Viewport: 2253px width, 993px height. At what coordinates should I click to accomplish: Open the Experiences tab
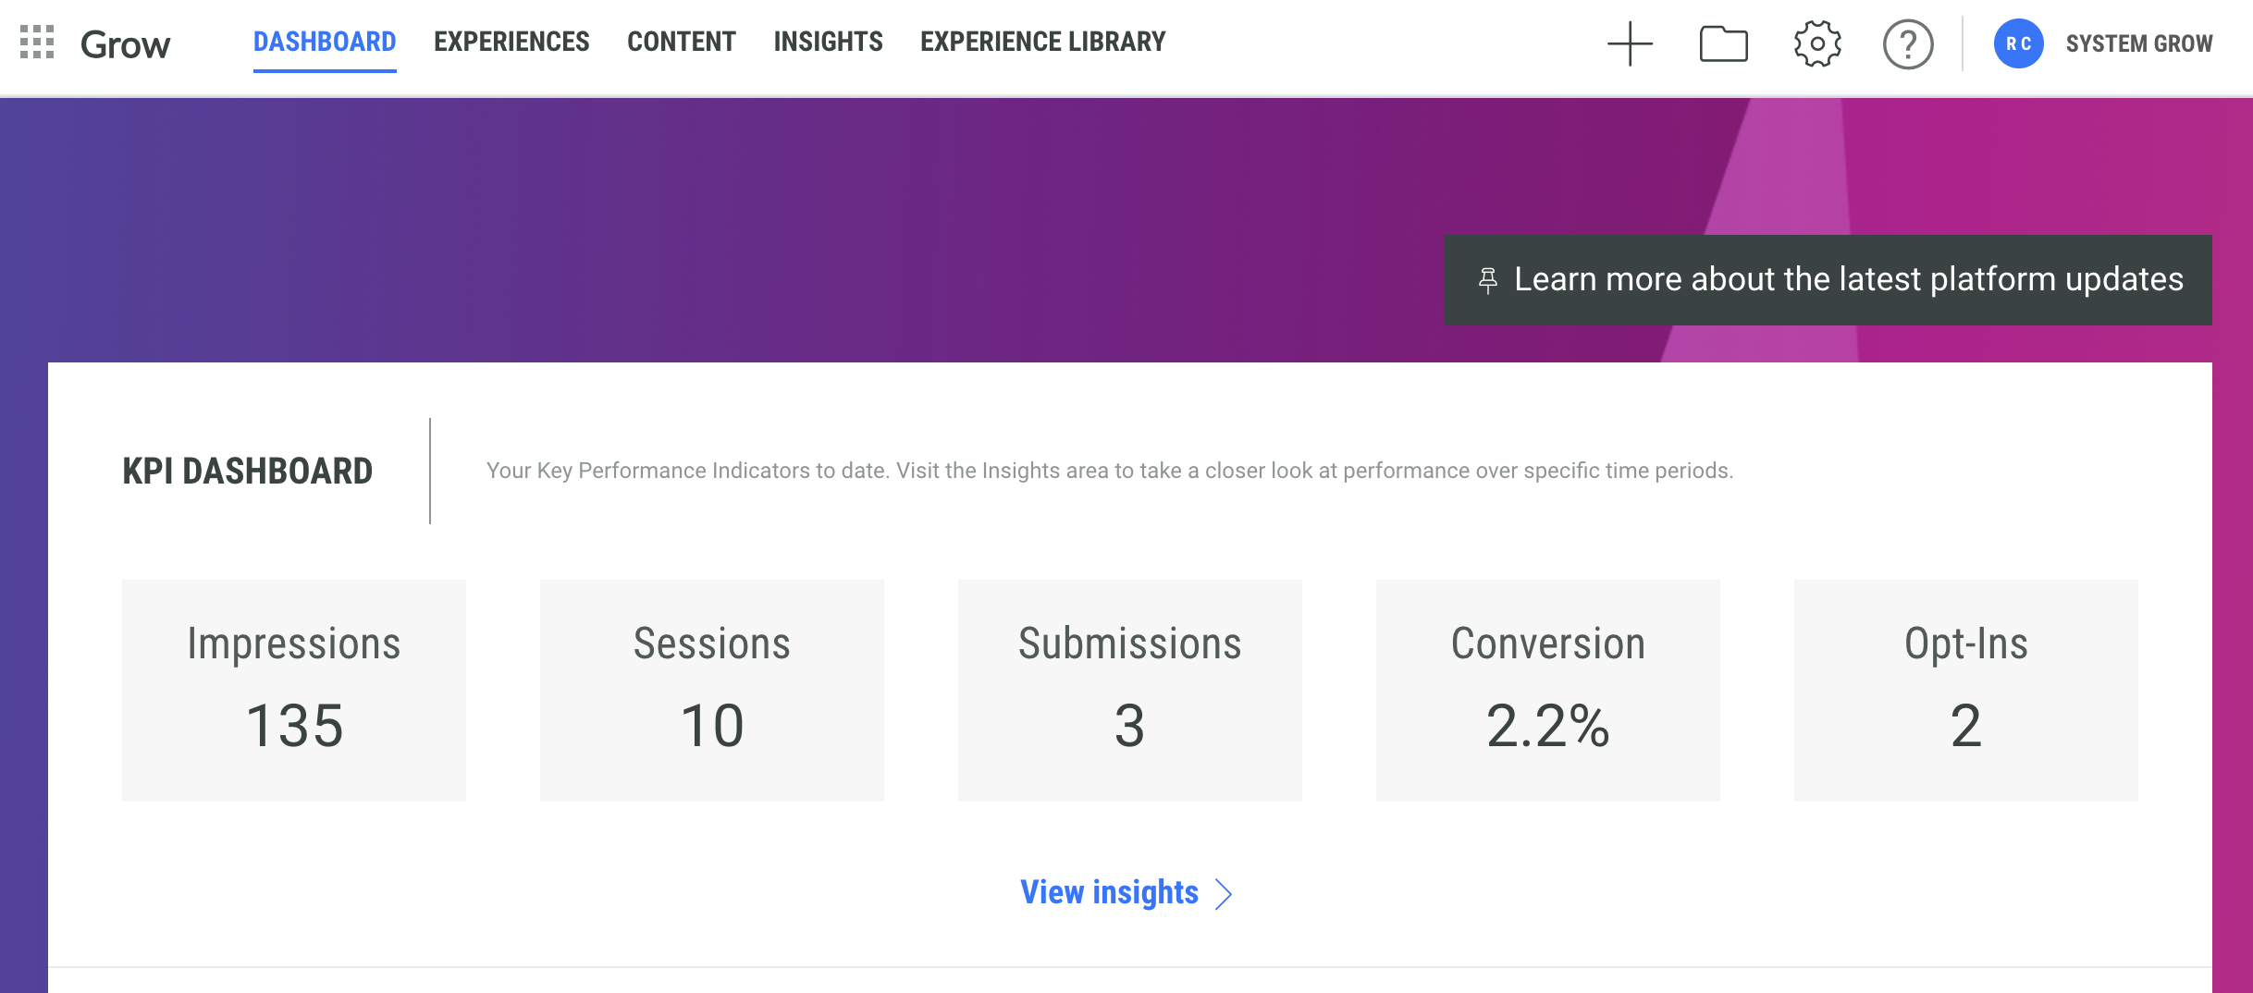511,42
